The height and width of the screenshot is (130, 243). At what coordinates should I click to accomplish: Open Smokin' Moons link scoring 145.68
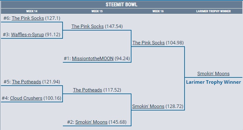point(91,122)
